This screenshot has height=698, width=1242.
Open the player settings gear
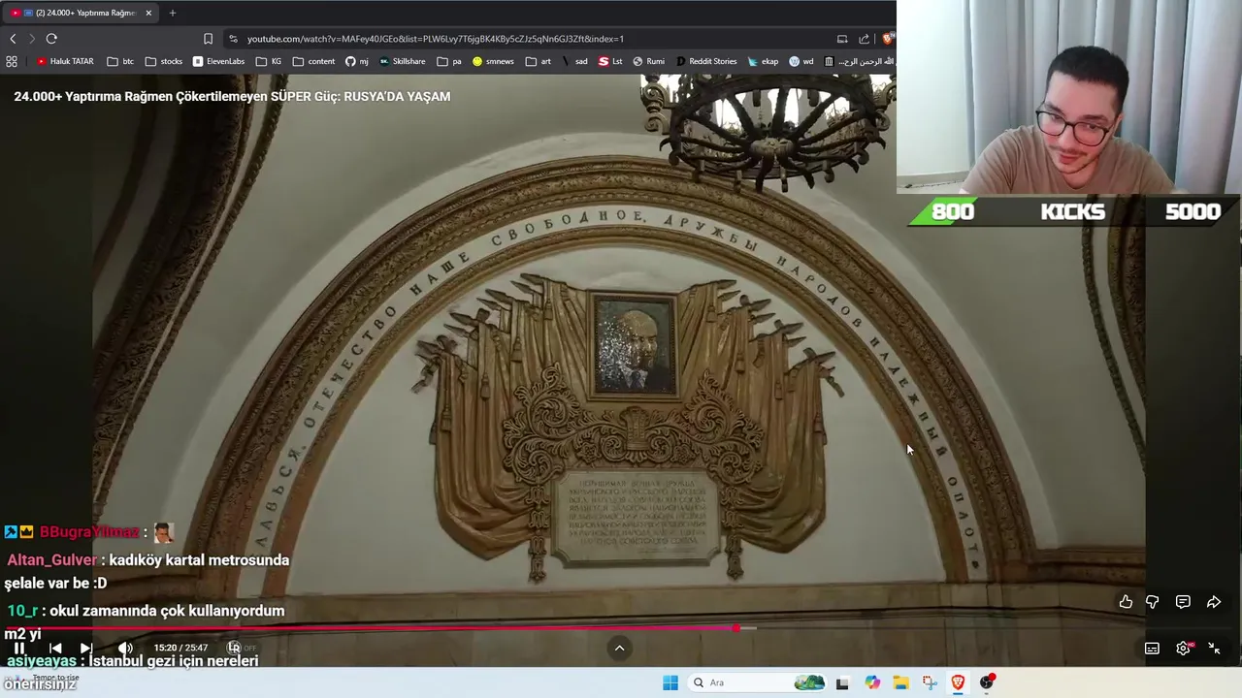1183,649
